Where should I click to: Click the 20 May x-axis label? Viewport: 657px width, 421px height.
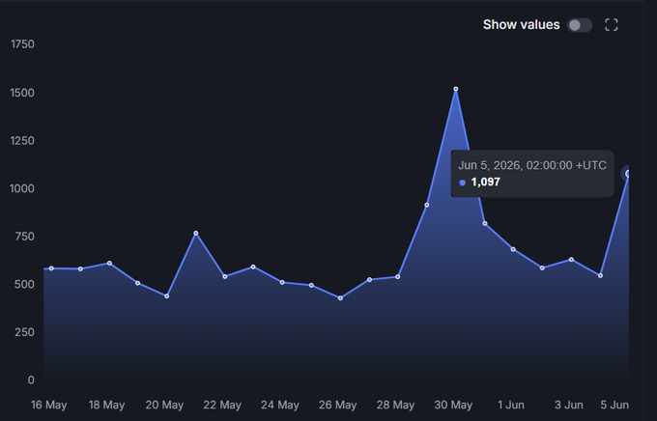click(x=164, y=406)
